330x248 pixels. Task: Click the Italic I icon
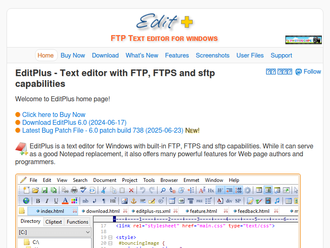click(47, 201)
